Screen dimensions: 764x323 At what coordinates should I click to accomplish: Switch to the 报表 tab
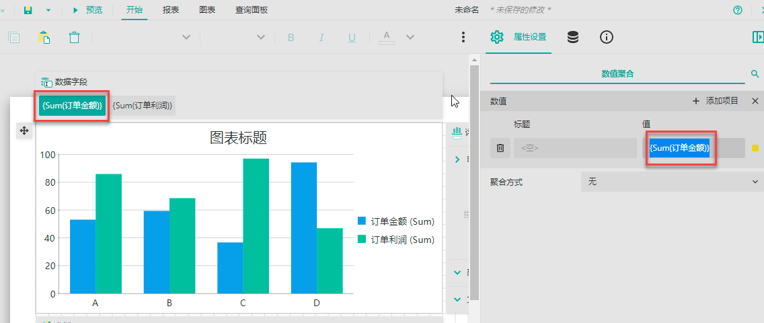pos(171,10)
